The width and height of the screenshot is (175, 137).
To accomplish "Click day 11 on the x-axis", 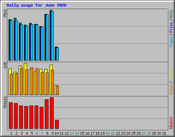I will (x=62, y=133).
